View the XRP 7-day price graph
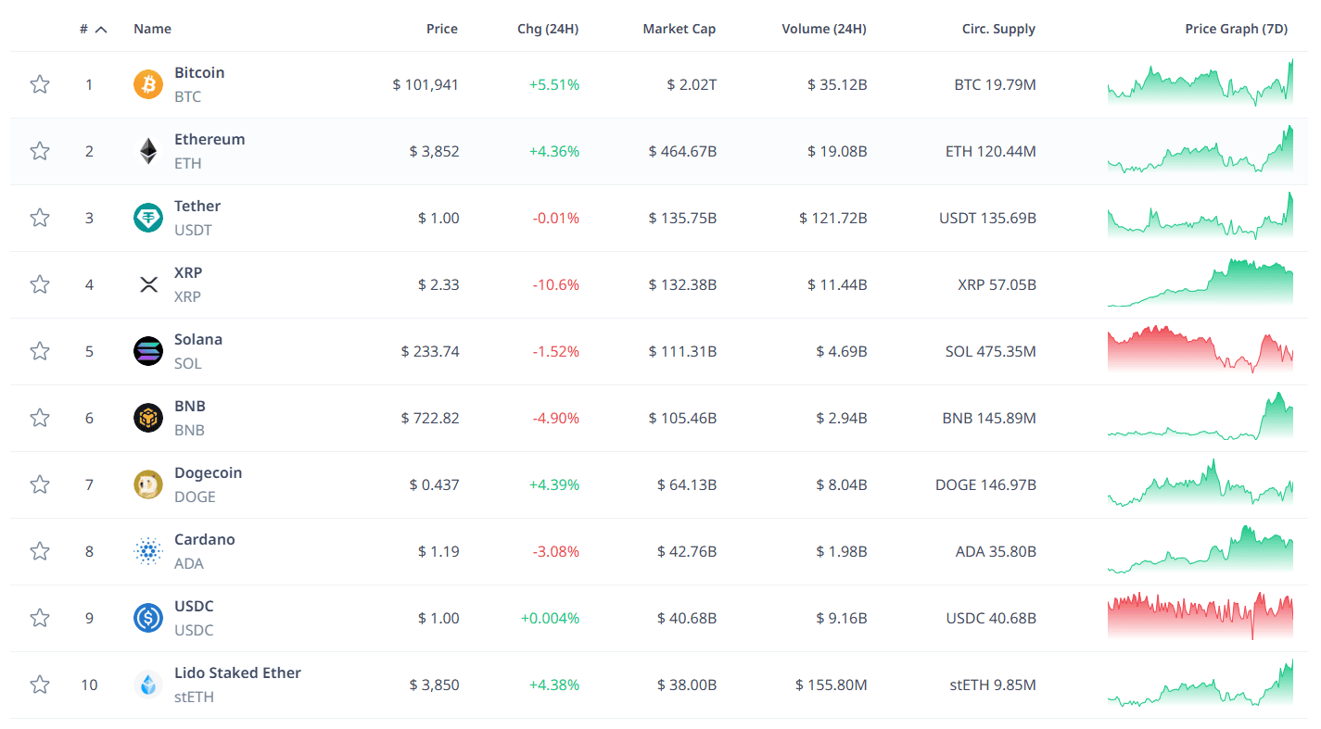The height and width of the screenshot is (729, 1321). point(1200,283)
